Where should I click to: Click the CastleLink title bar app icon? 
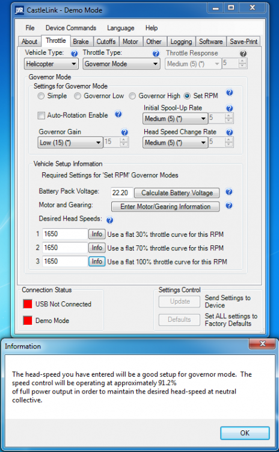[20, 10]
